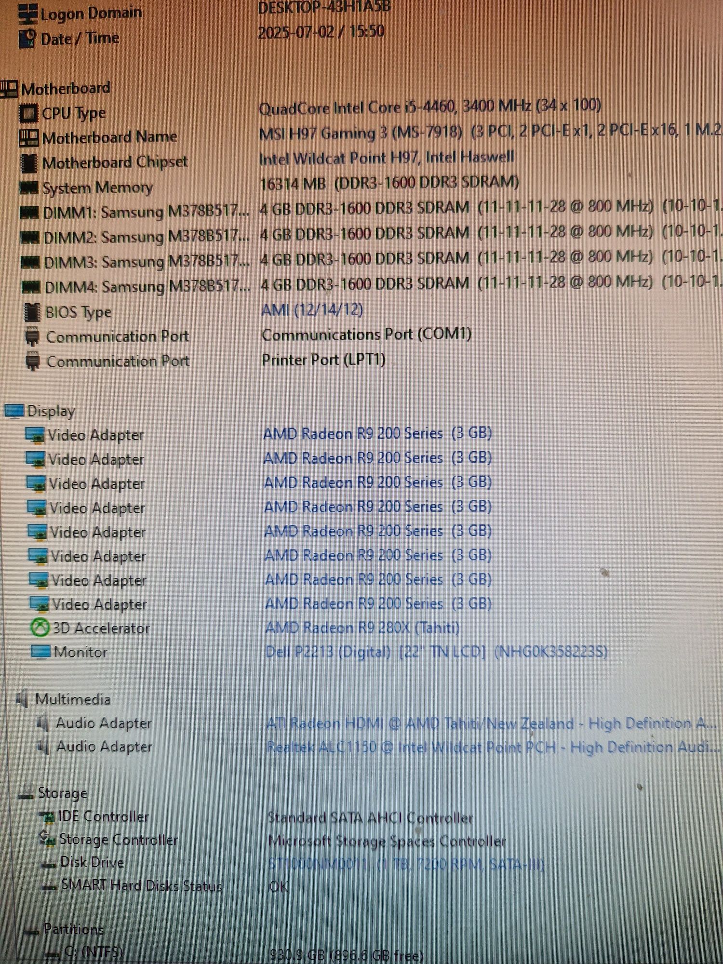Open the ST1000NM0011 disk drive link
The height and width of the screenshot is (964, 723).
pos(406,865)
